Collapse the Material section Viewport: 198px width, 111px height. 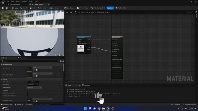[x=2, y=79]
